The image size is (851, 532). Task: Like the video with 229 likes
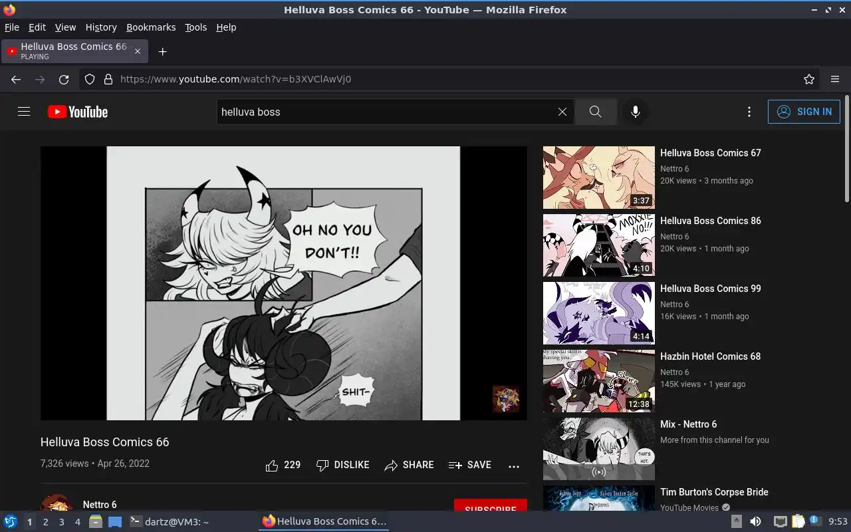click(283, 465)
